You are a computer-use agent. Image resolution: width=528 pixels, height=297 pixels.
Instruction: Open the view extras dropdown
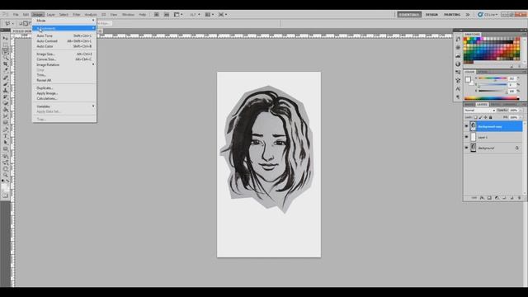(178, 15)
